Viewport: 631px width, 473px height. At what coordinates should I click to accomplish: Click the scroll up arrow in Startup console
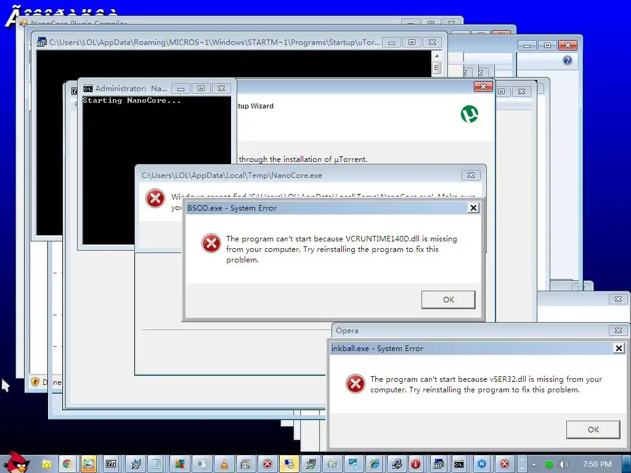(437, 55)
